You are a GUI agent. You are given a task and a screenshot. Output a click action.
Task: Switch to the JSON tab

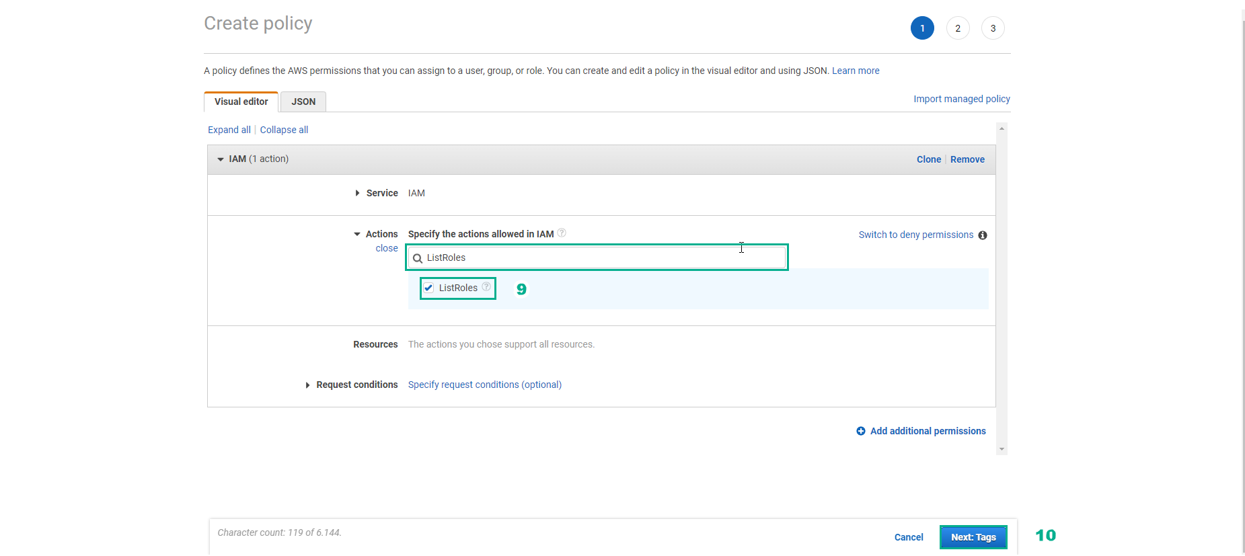click(x=303, y=102)
